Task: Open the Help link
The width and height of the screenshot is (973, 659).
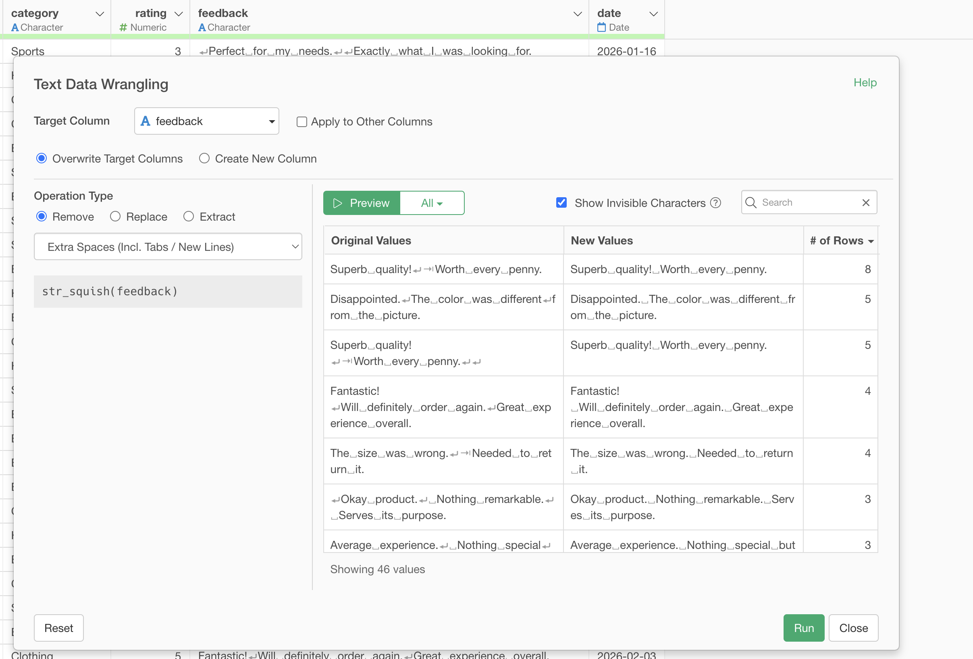Action: click(x=865, y=83)
